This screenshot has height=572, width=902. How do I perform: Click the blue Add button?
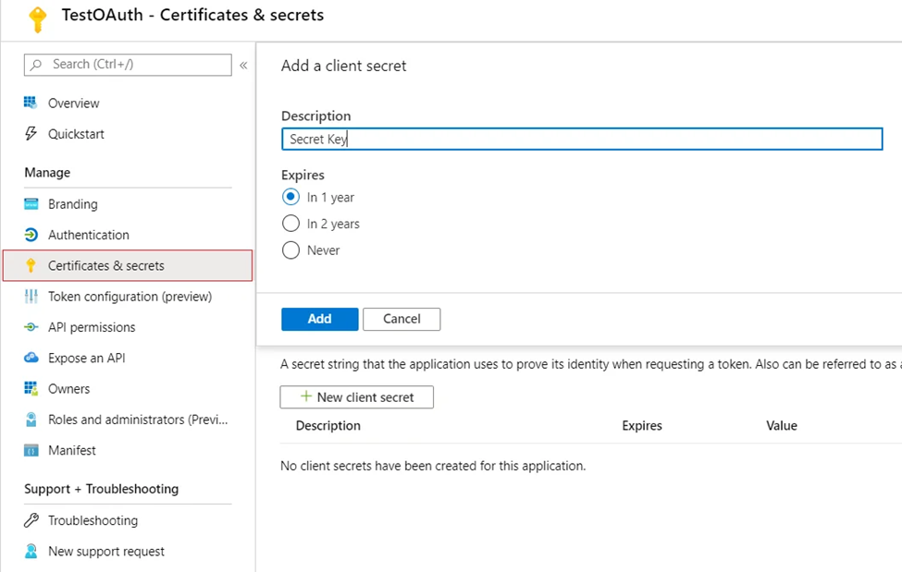320,319
